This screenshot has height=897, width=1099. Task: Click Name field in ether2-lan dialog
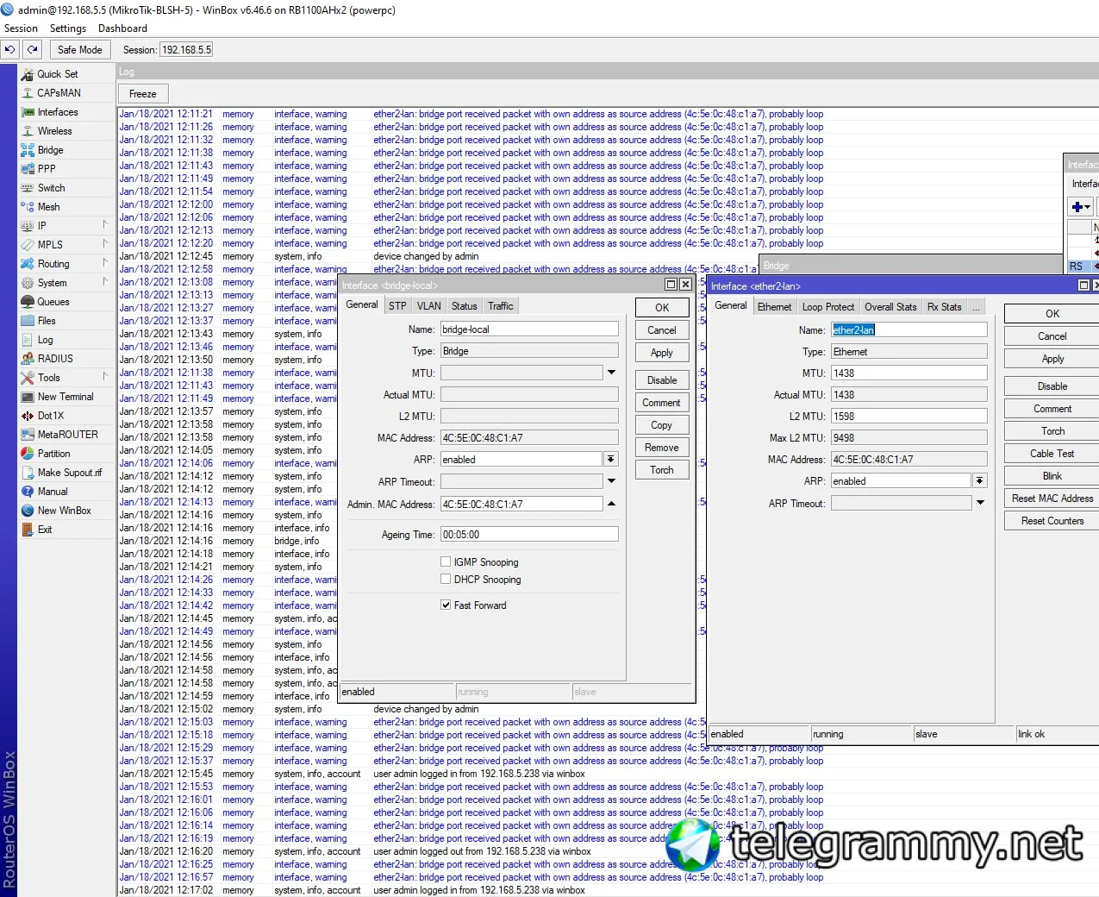[909, 329]
